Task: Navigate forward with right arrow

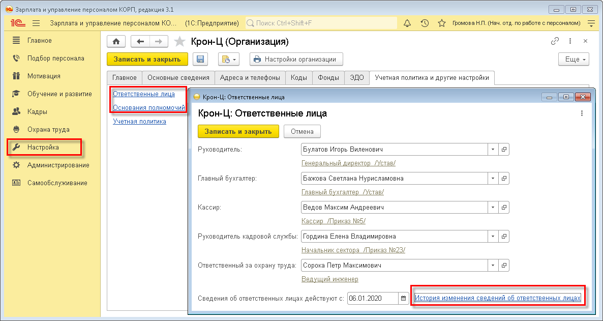Action: [x=159, y=42]
